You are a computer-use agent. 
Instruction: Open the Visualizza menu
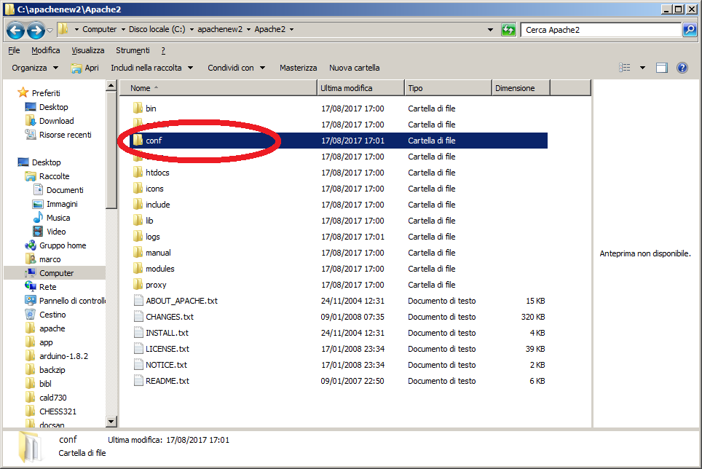coord(88,50)
